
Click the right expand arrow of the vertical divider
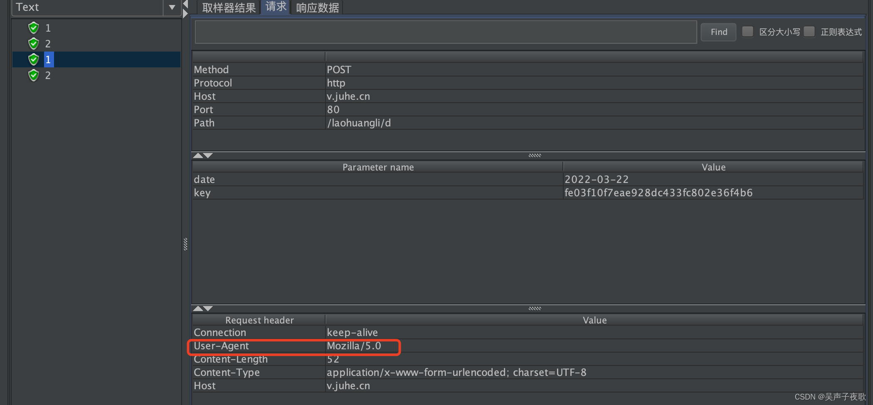pos(185,14)
